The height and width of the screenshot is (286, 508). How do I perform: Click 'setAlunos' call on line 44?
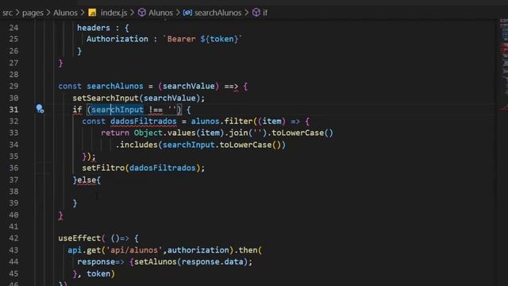[156, 261]
